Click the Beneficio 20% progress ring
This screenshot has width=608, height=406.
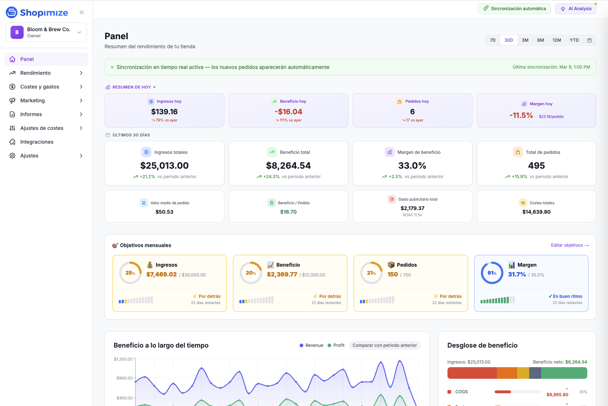click(251, 273)
